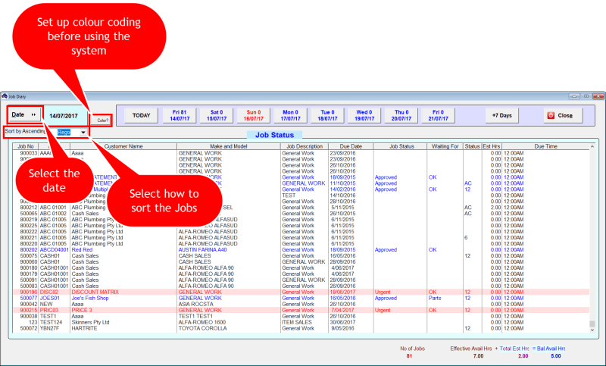Click the Make and Model column header
606x366 pixels.
229,146
